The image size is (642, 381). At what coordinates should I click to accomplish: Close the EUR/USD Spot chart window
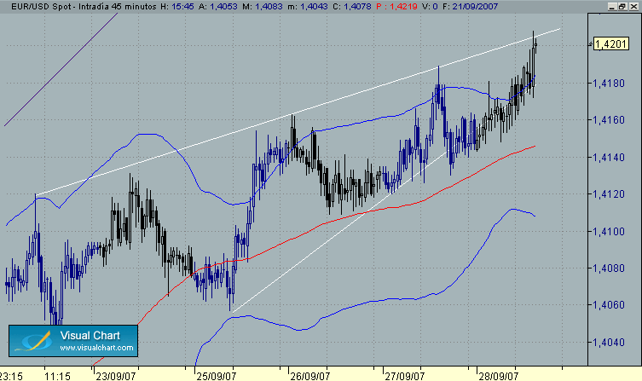[633, 6]
